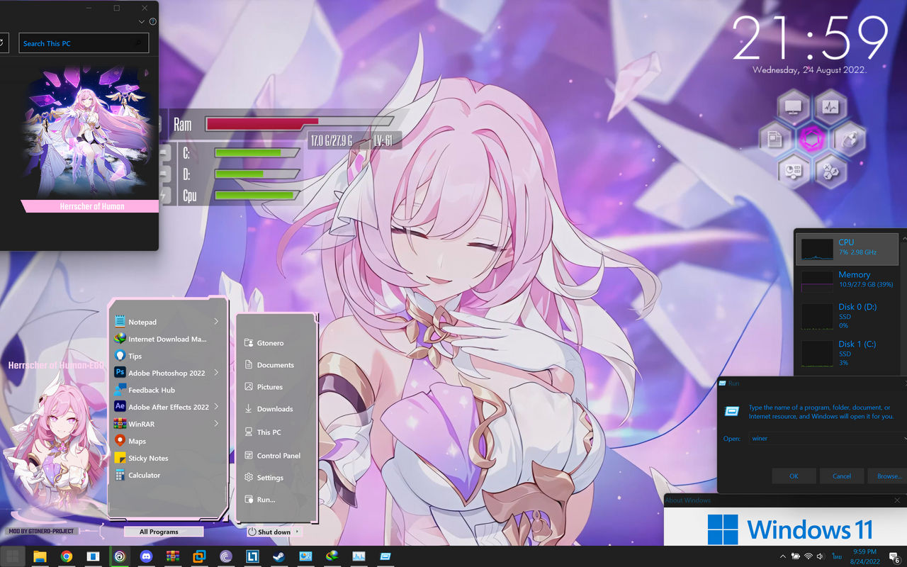Open Internet Download Manager taskbar icon
This screenshot has height=567, width=907.
point(332,556)
